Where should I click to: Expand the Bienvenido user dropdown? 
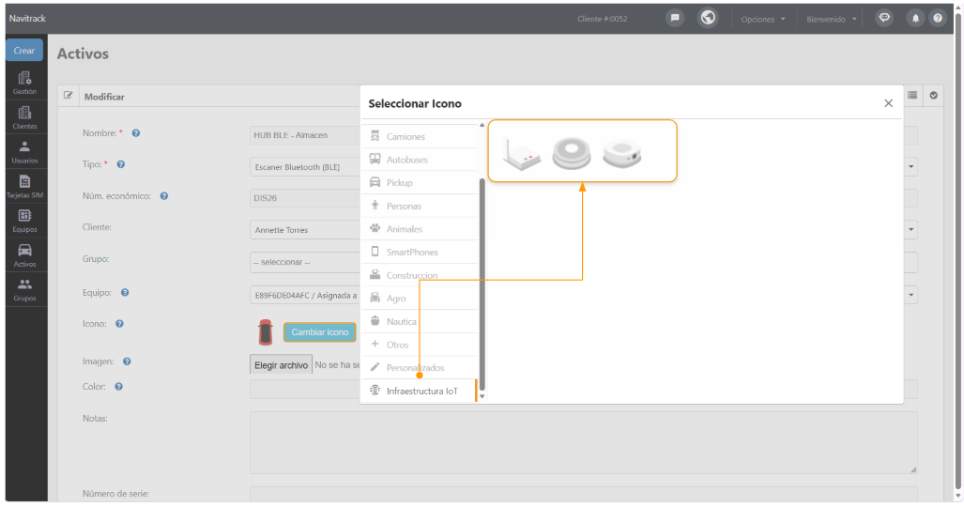832,19
